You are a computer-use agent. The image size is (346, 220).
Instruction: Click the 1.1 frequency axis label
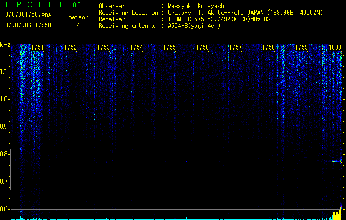pyautogui.click(x=5, y=71)
